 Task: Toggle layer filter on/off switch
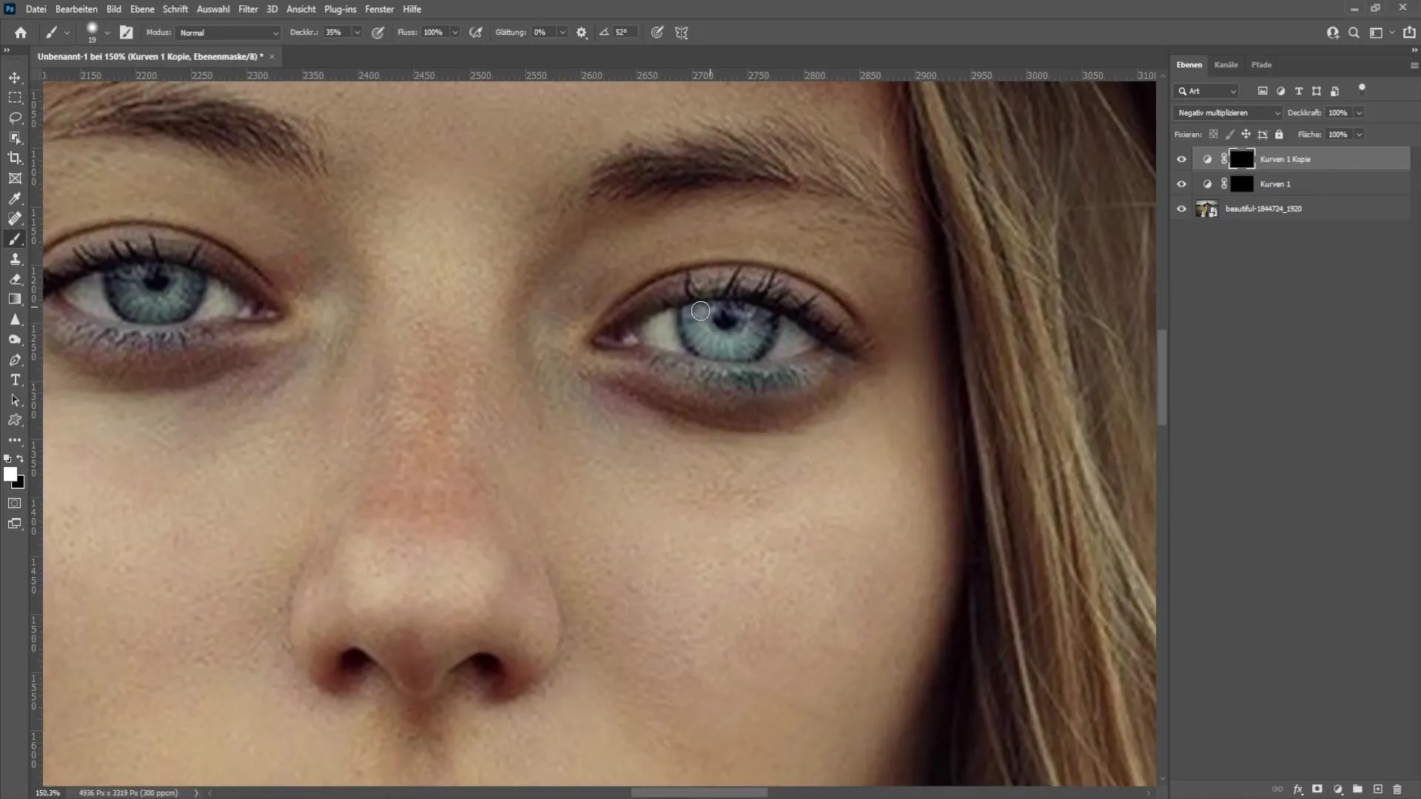tap(1362, 90)
